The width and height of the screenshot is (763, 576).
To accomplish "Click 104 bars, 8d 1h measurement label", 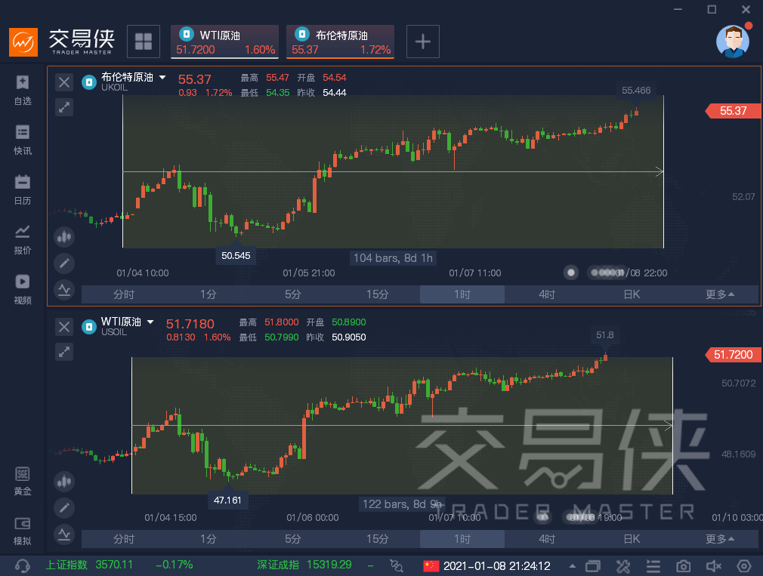I will pyautogui.click(x=393, y=258).
